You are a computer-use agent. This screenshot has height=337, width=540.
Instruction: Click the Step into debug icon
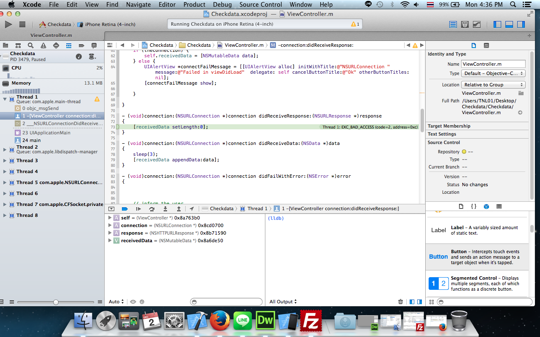point(165,209)
